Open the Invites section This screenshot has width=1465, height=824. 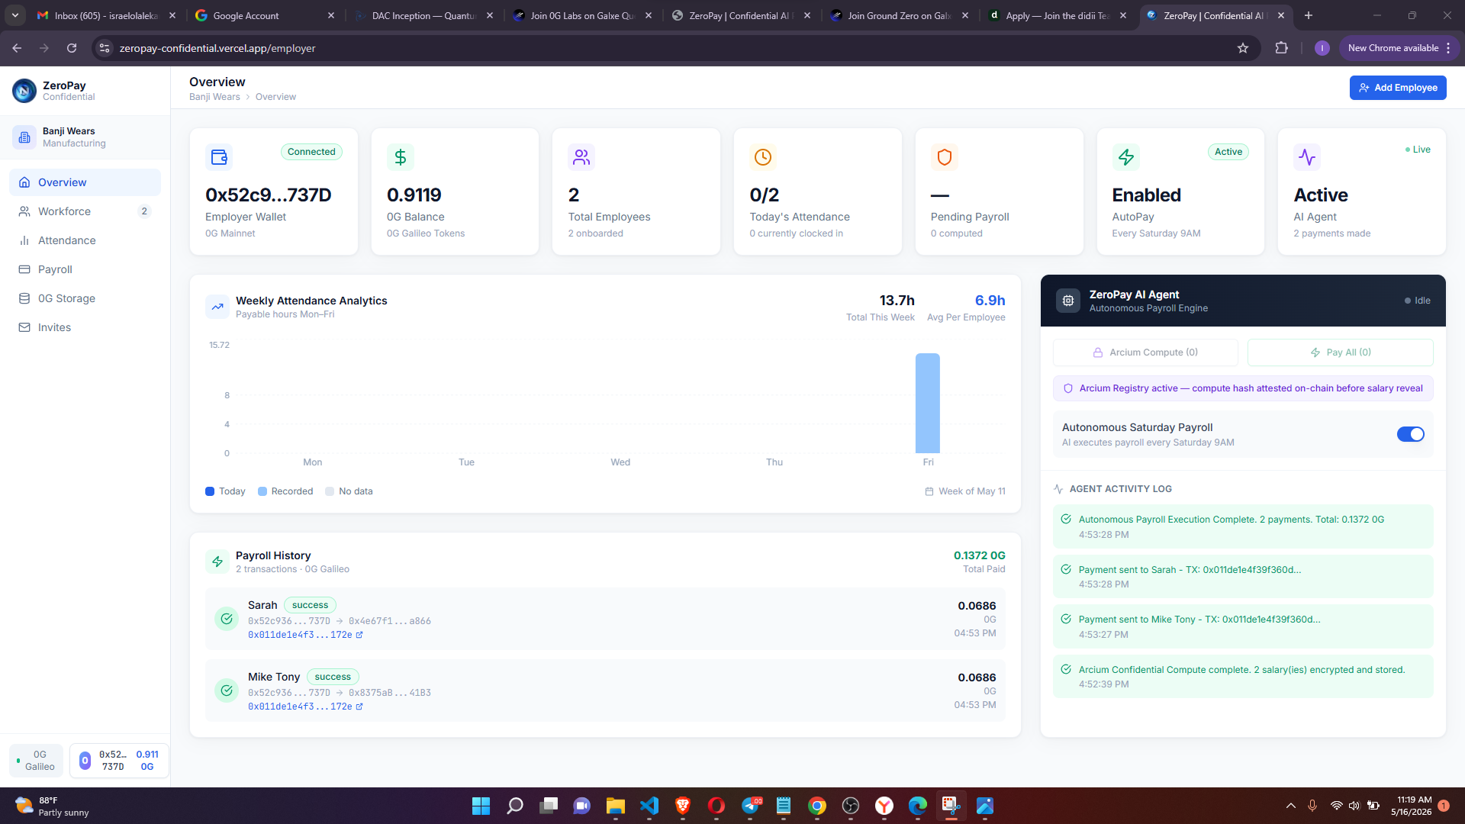[85, 327]
